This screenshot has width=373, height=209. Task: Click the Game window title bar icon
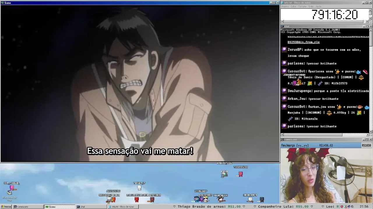2,3
